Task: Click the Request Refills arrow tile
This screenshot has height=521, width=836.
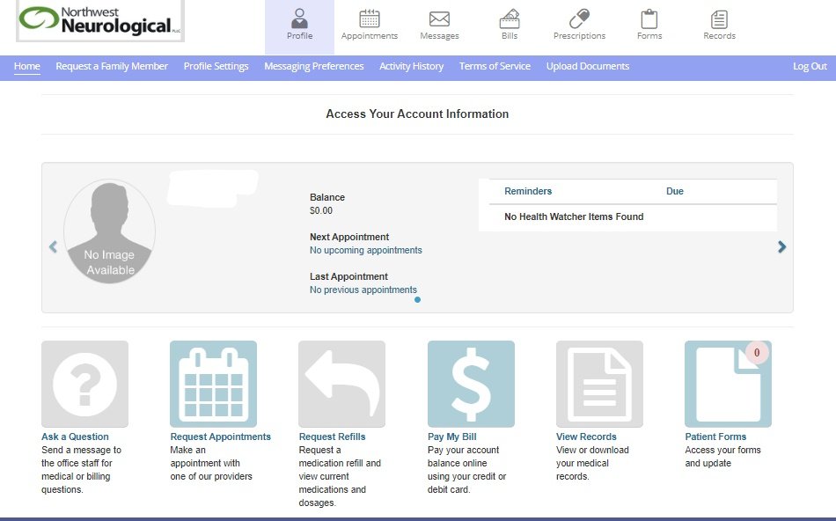Action: coord(341,384)
